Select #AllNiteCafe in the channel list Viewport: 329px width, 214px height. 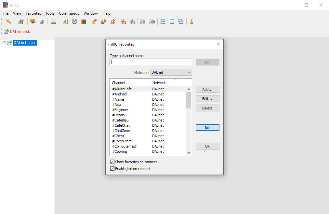point(148,89)
